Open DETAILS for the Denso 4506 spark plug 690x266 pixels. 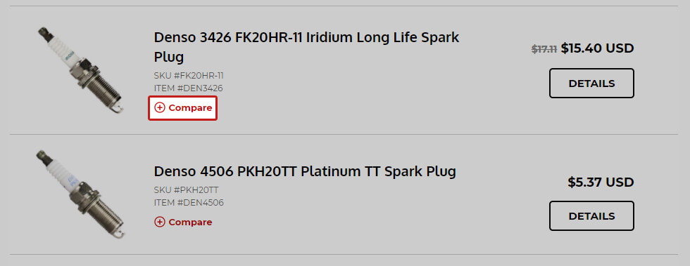pos(591,216)
